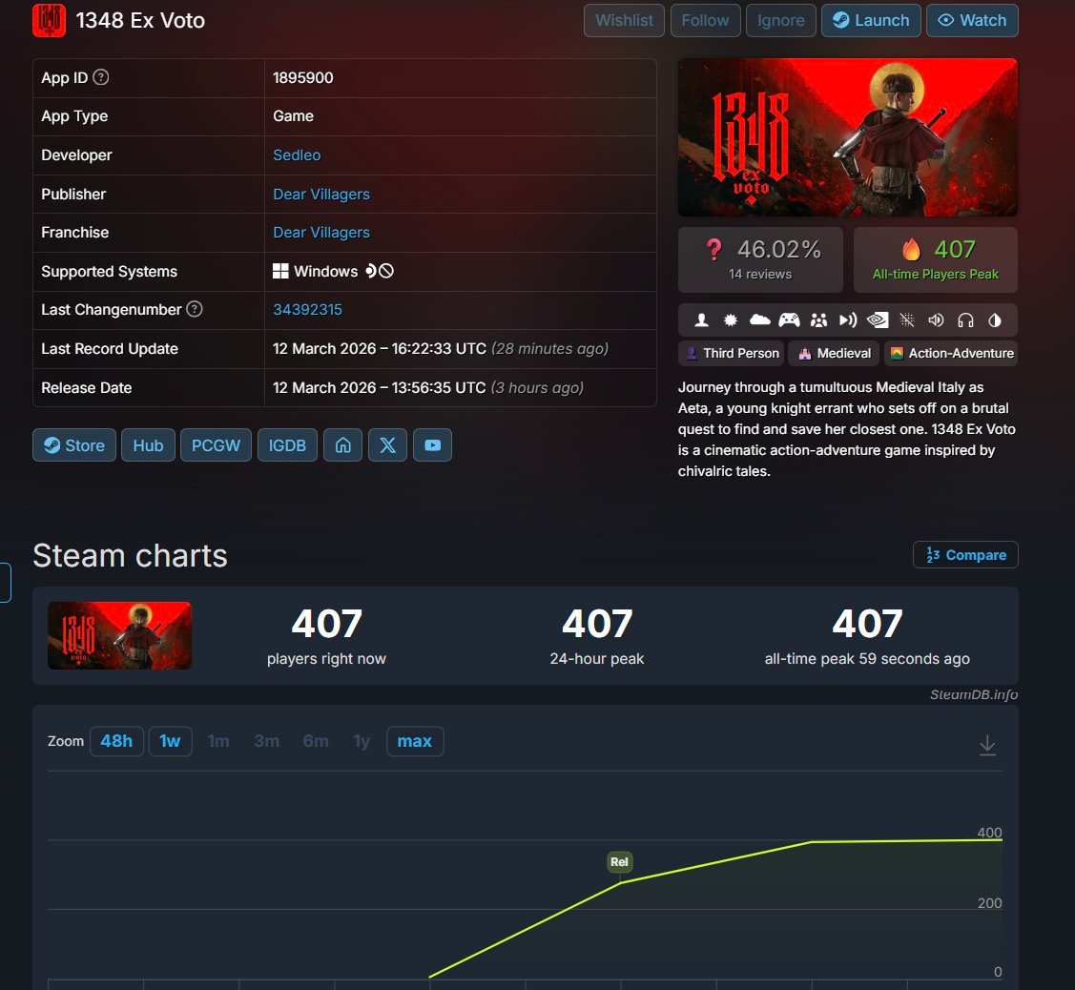Click the controller support gamepad icon

pos(789,320)
